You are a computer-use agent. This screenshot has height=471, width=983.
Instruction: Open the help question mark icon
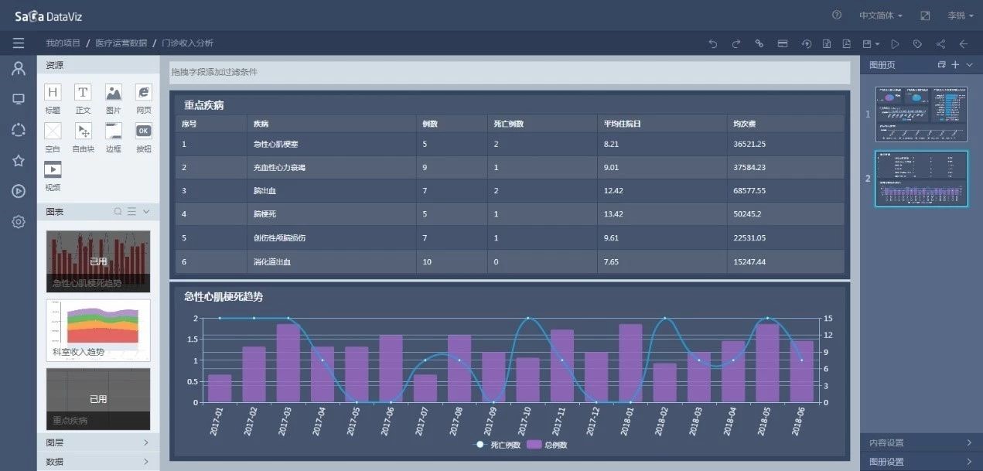(x=836, y=15)
